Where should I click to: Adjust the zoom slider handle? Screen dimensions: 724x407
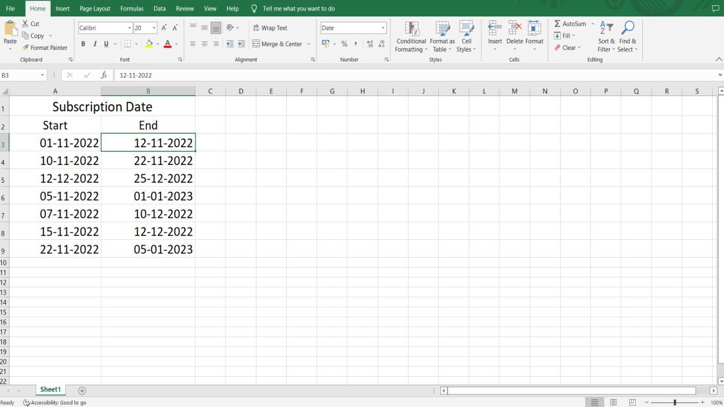675,402
